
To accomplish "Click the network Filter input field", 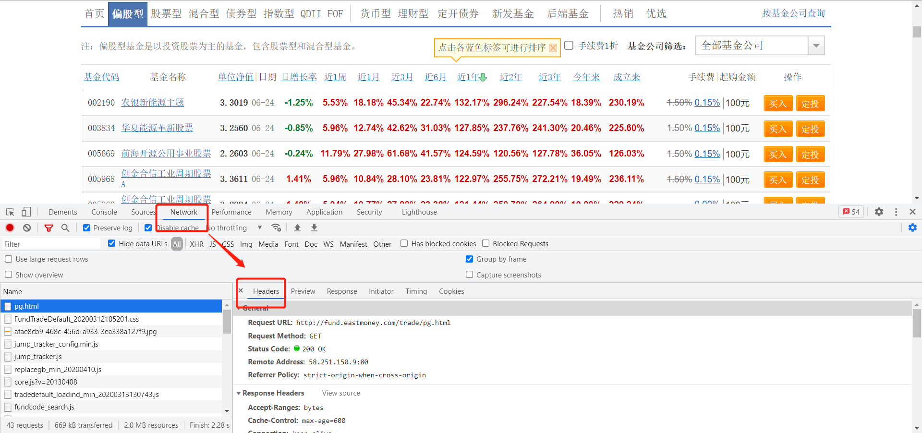I will [x=52, y=244].
